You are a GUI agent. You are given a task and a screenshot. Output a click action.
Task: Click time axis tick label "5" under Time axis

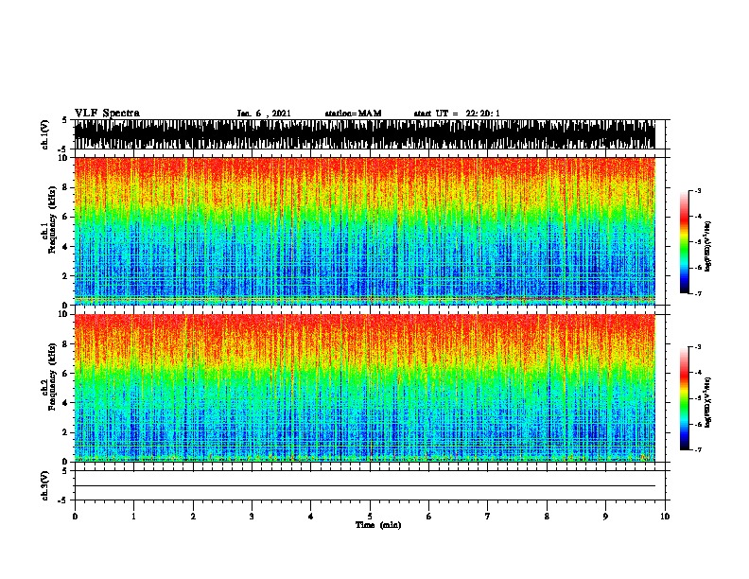[x=370, y=517]
